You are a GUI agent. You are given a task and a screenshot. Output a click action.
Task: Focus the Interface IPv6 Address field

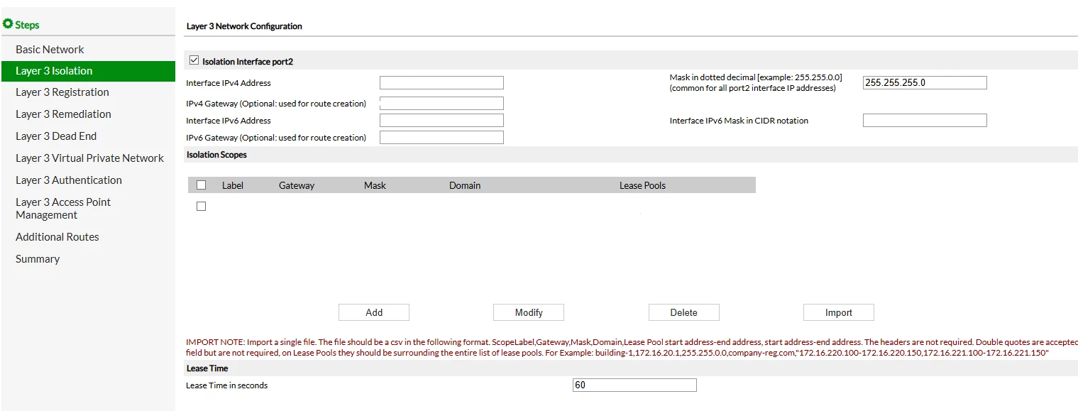point(441,121)
